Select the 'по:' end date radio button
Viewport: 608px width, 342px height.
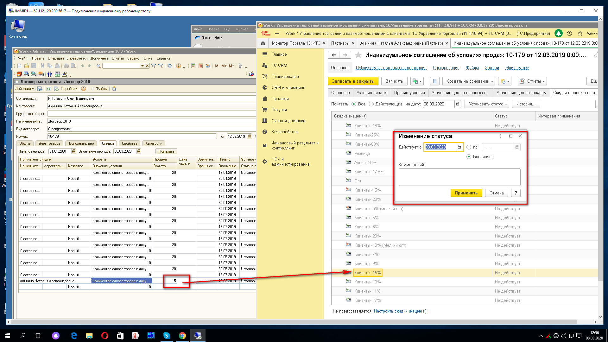[x=469, y=147]
